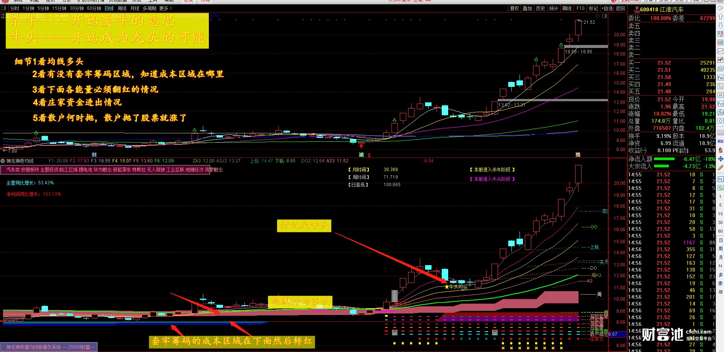
Task: Select the 60分钟 period tab
Action: pyautogui.click(x=94, y=8)
